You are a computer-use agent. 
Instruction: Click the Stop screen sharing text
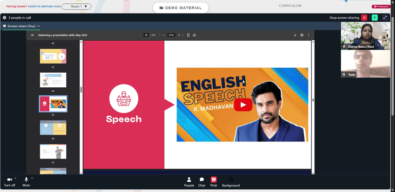(x=344, y=18)
